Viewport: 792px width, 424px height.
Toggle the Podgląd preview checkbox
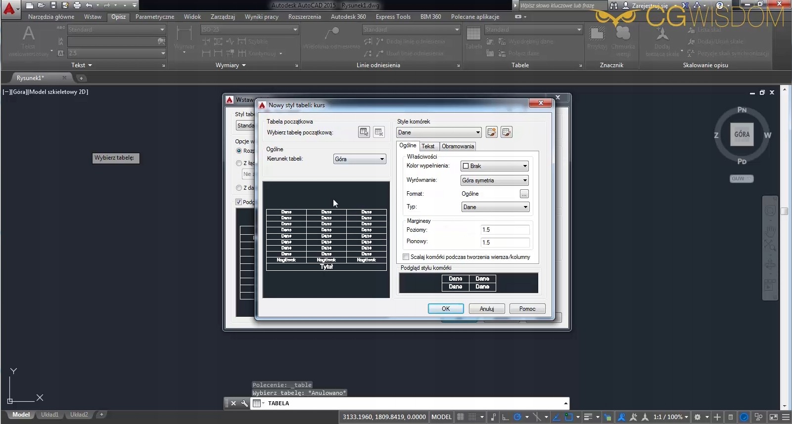(239, 202)
